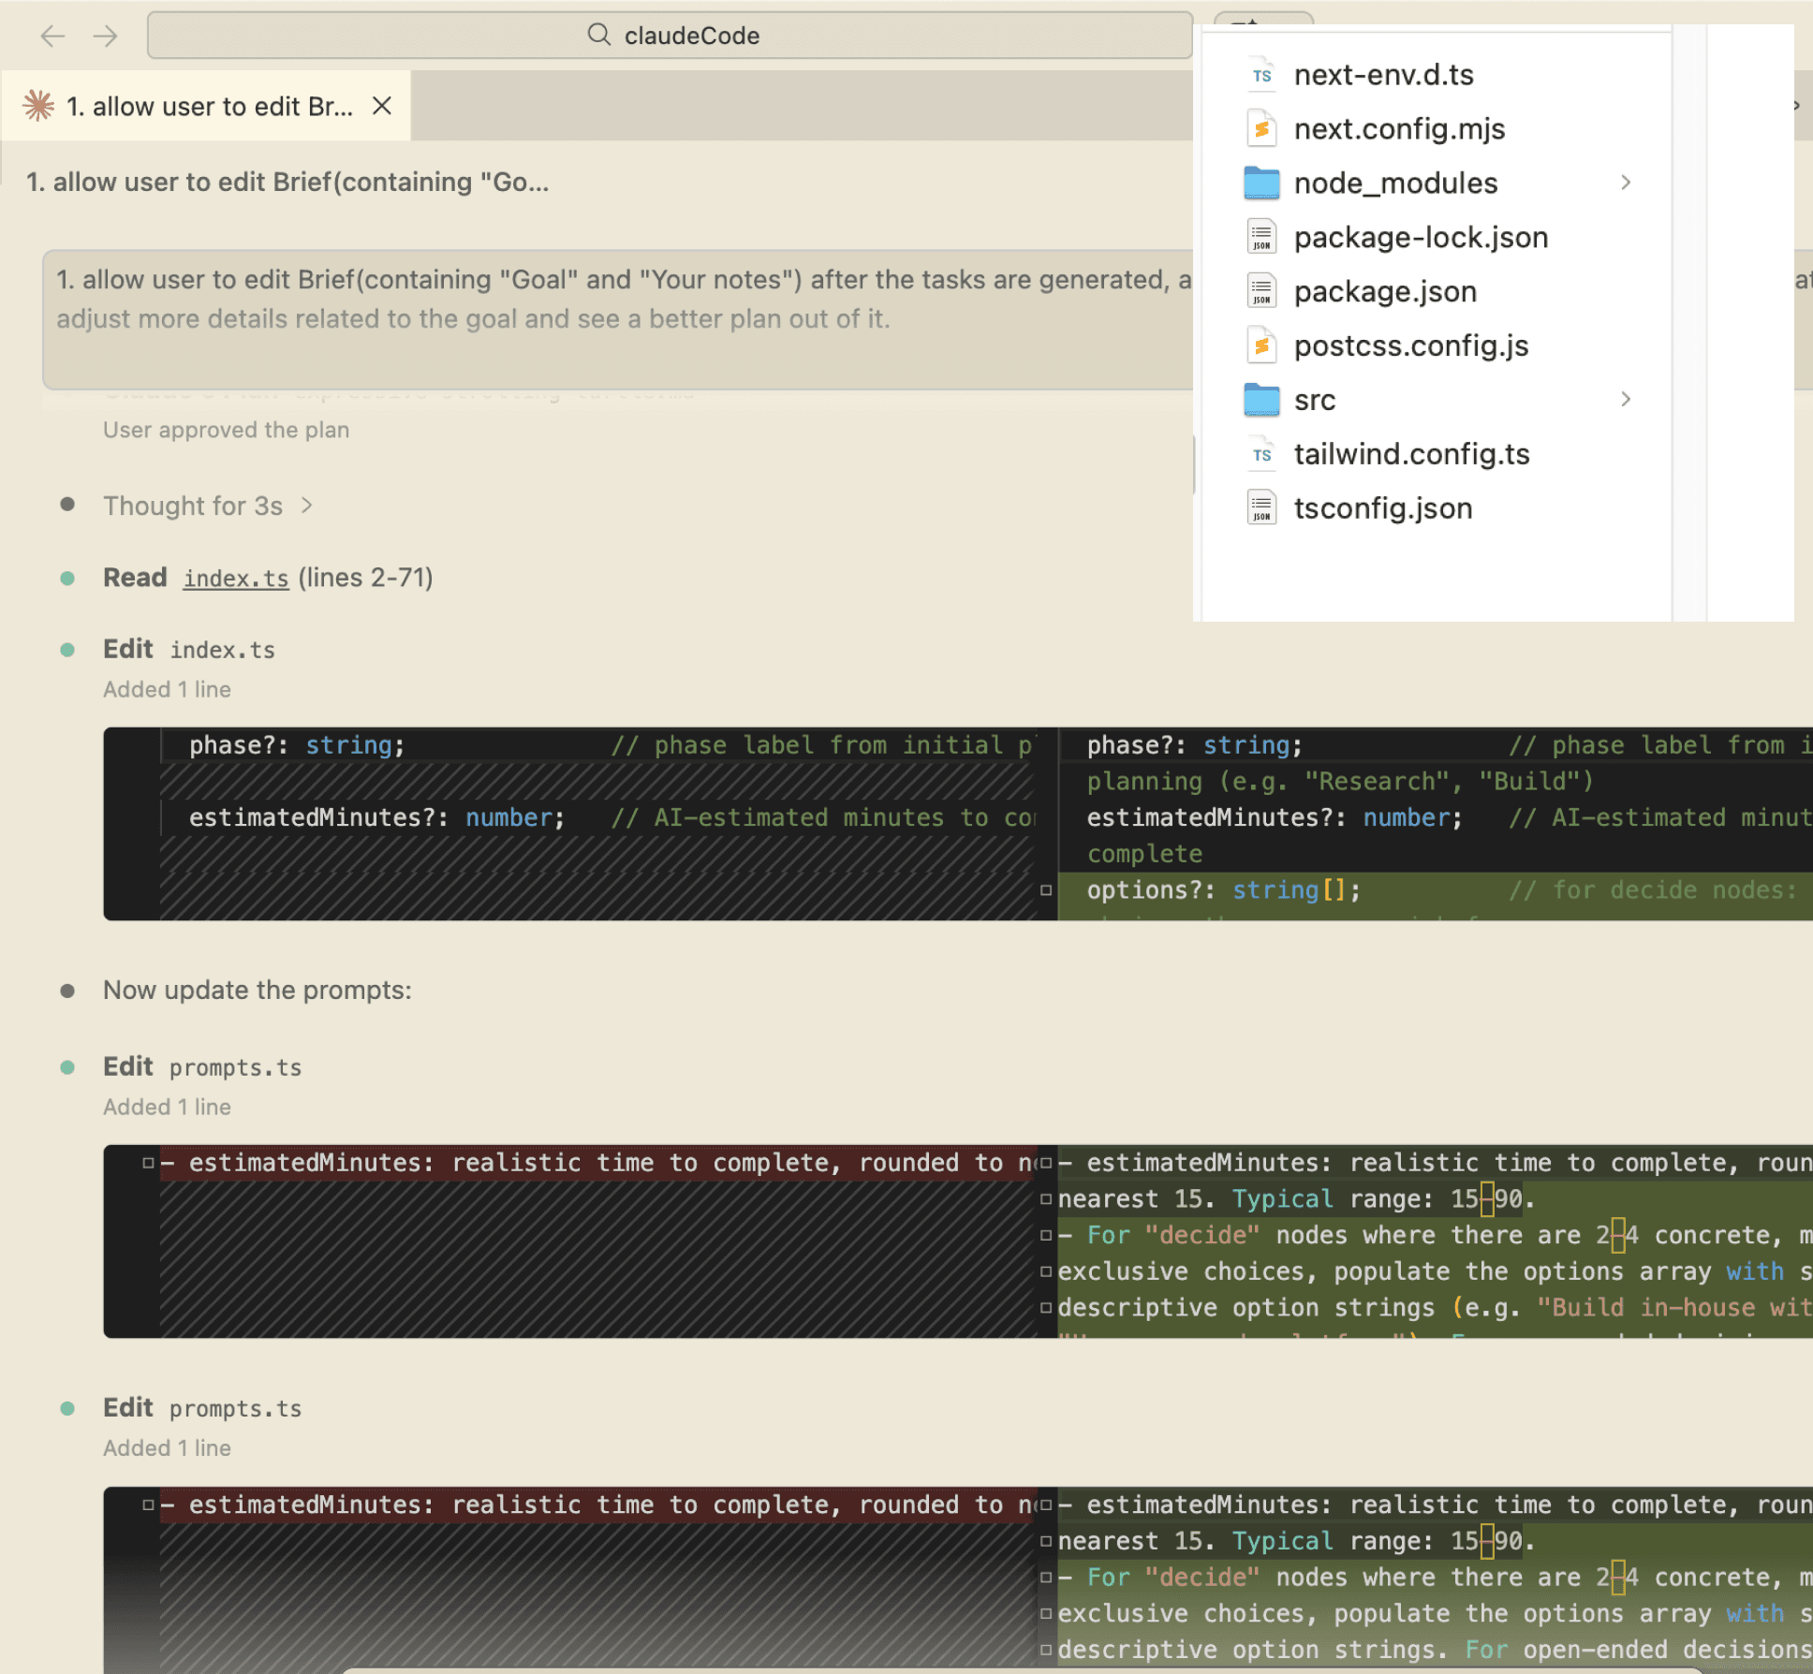1813x1674 pixels.
Task: Select the 'allow user to edit Br...' tab
Action: (210, 107)
